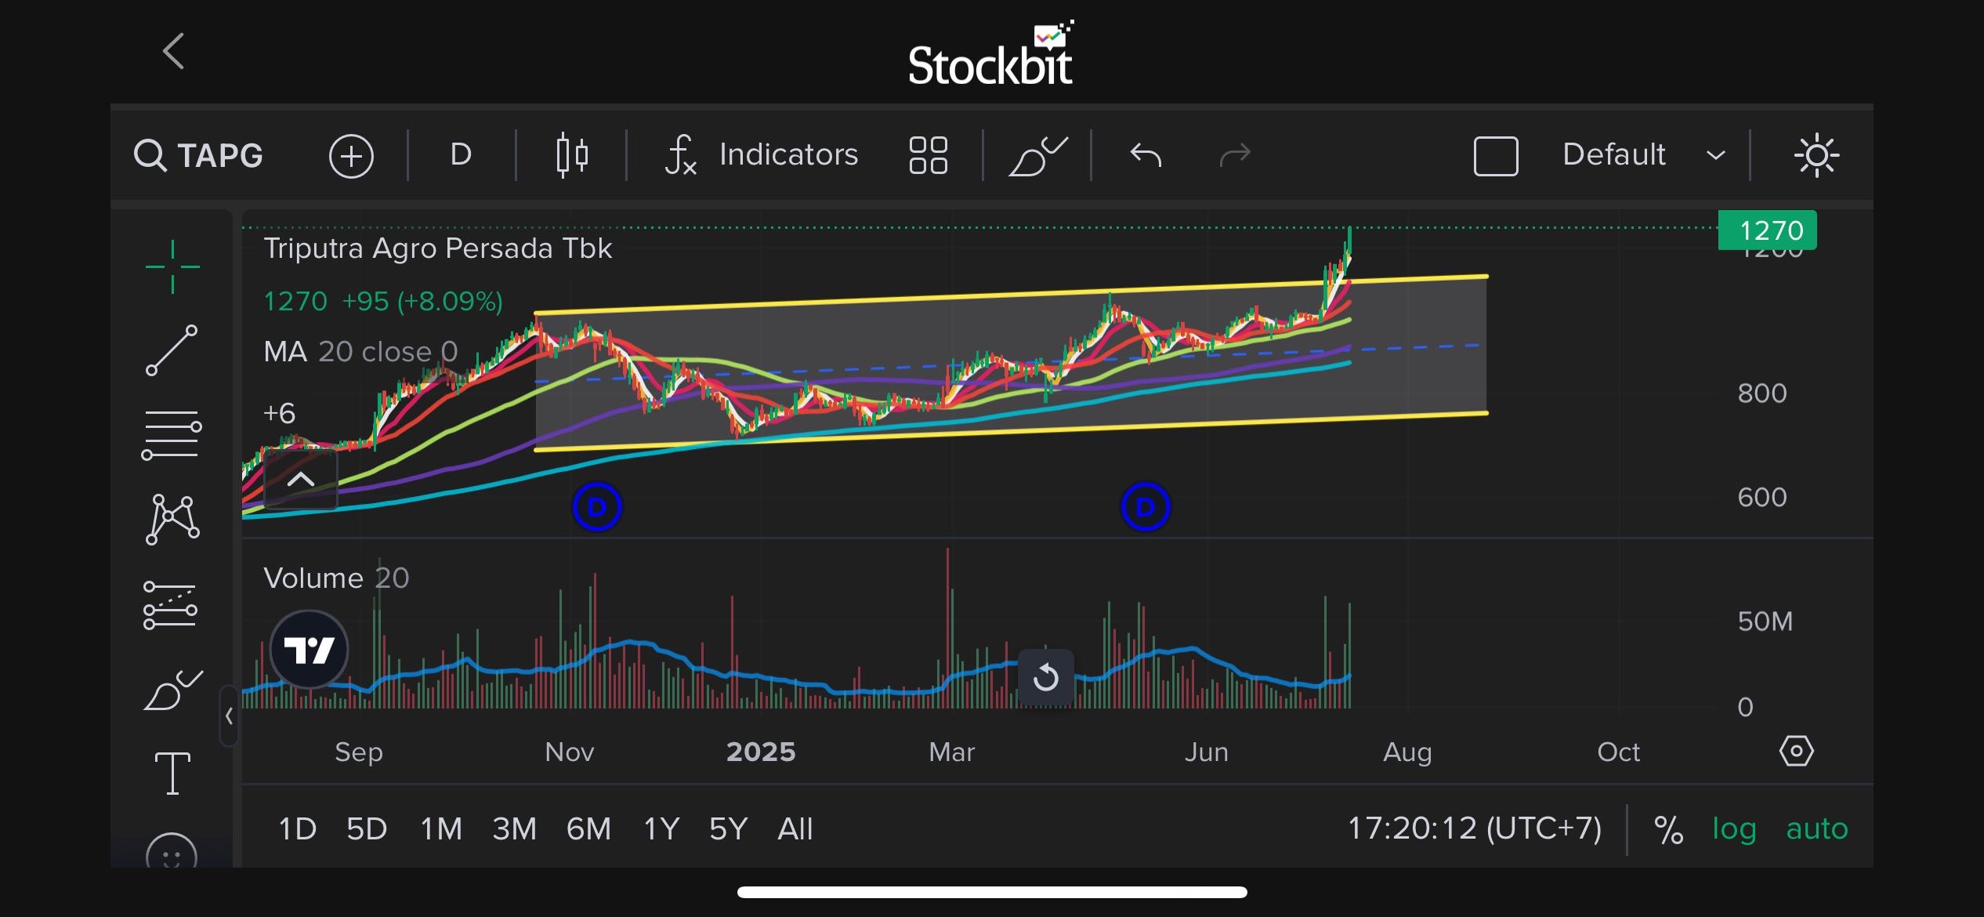This screenshot has width=1984, height=917.
Task: Select the Fibonacci retracement lines tool
Action: click(x=172, y=435)
